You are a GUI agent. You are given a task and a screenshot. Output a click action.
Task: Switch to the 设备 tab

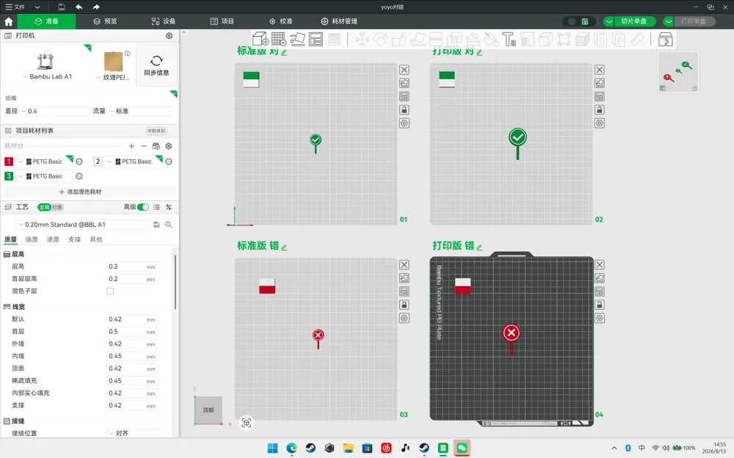[x=164, y=21]
